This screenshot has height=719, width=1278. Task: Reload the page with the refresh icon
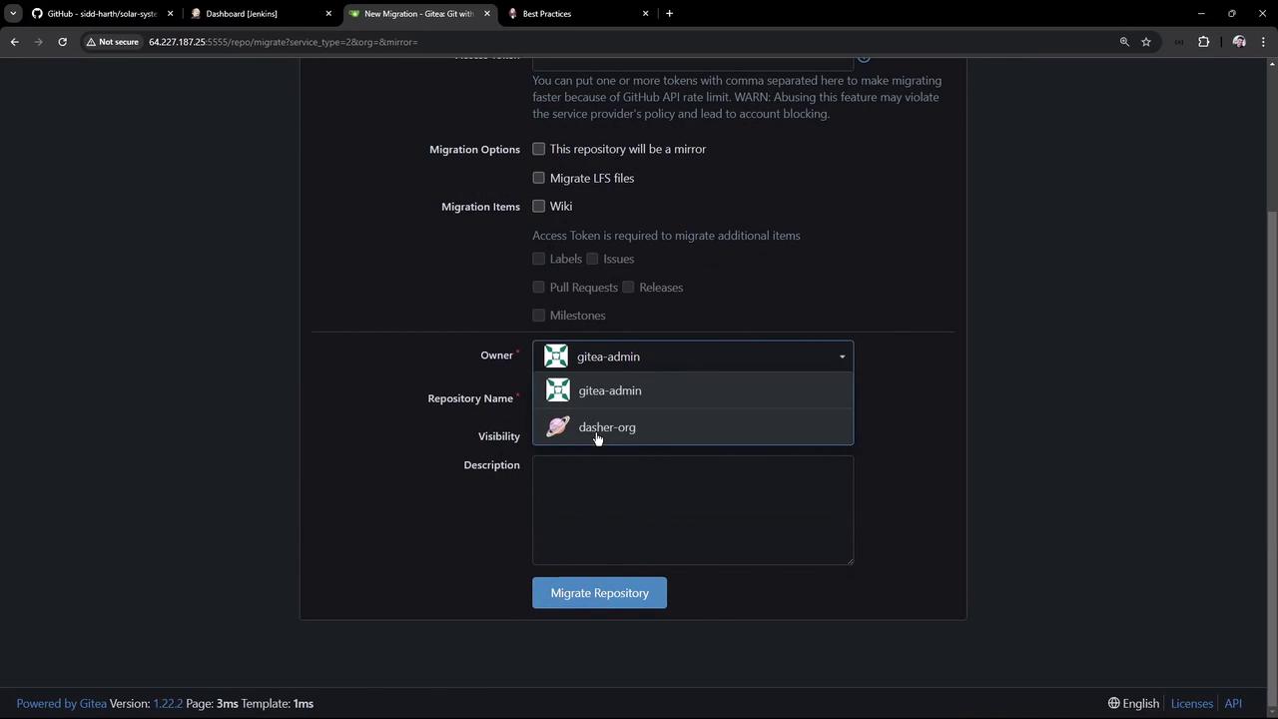pos(62,42)
